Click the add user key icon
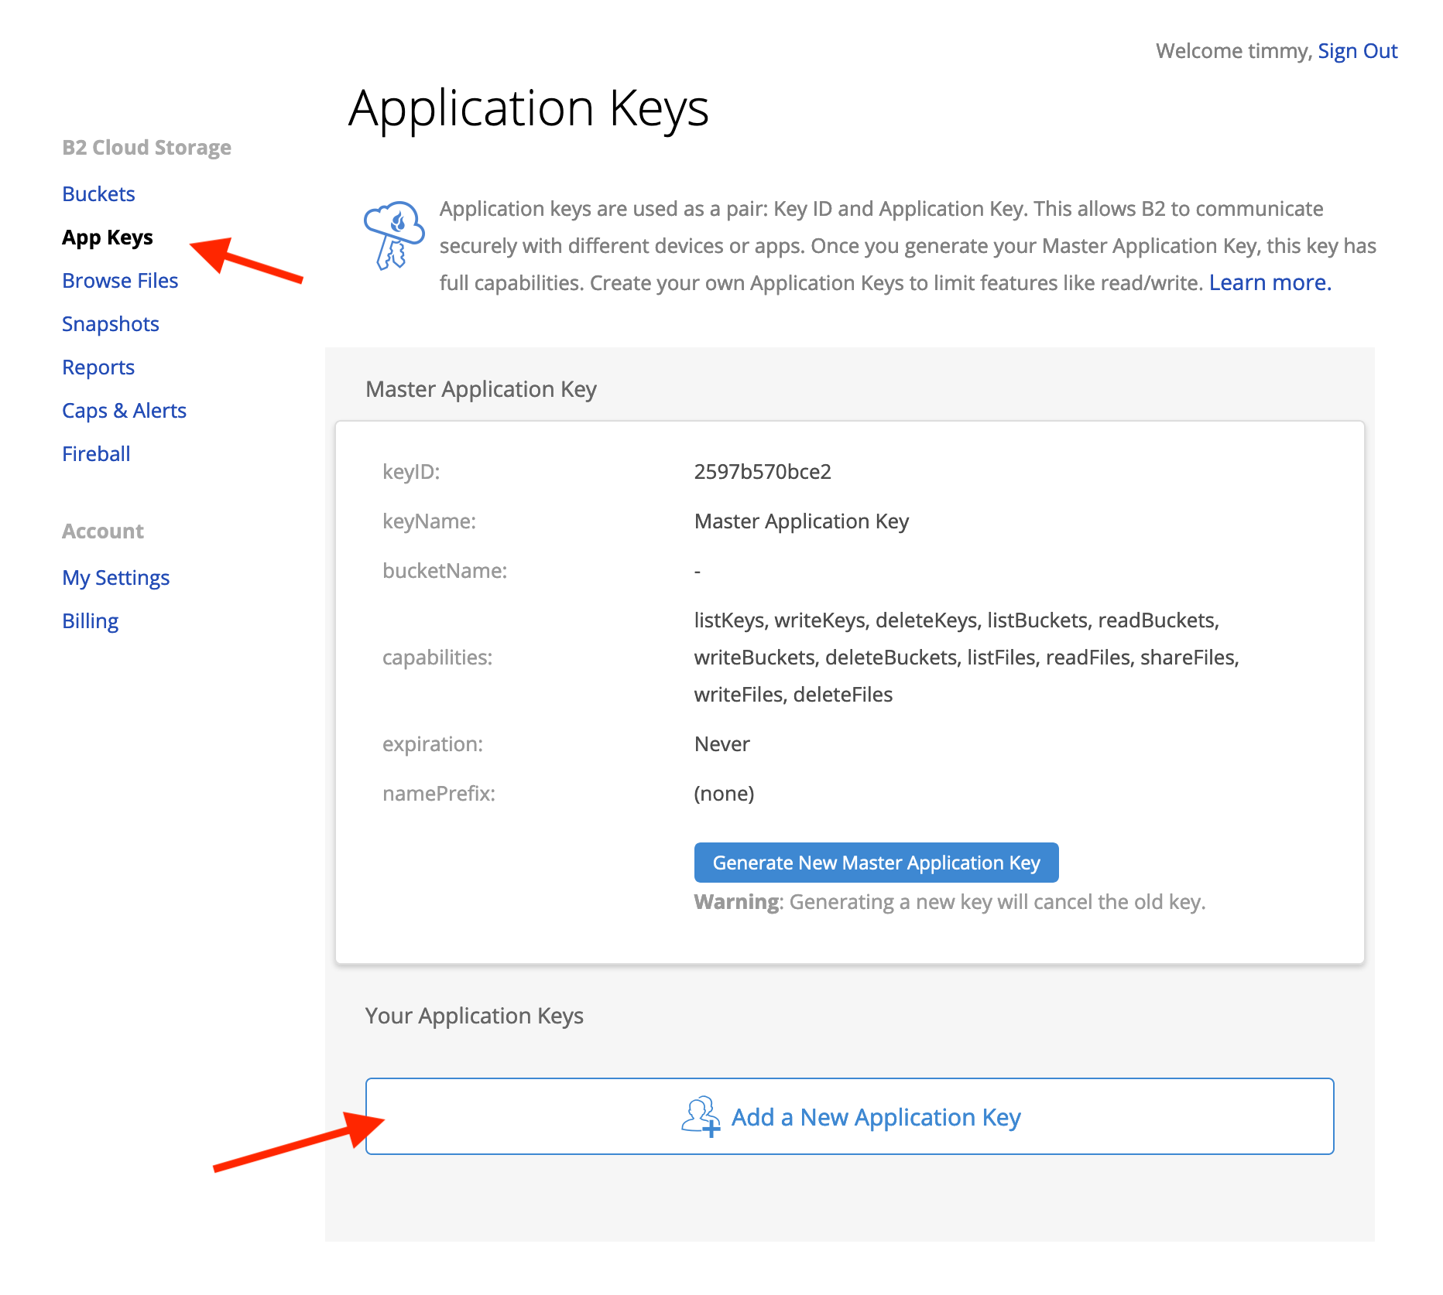The width and height of the screenshot is (1443, 1295). (x=701, y=1116)
